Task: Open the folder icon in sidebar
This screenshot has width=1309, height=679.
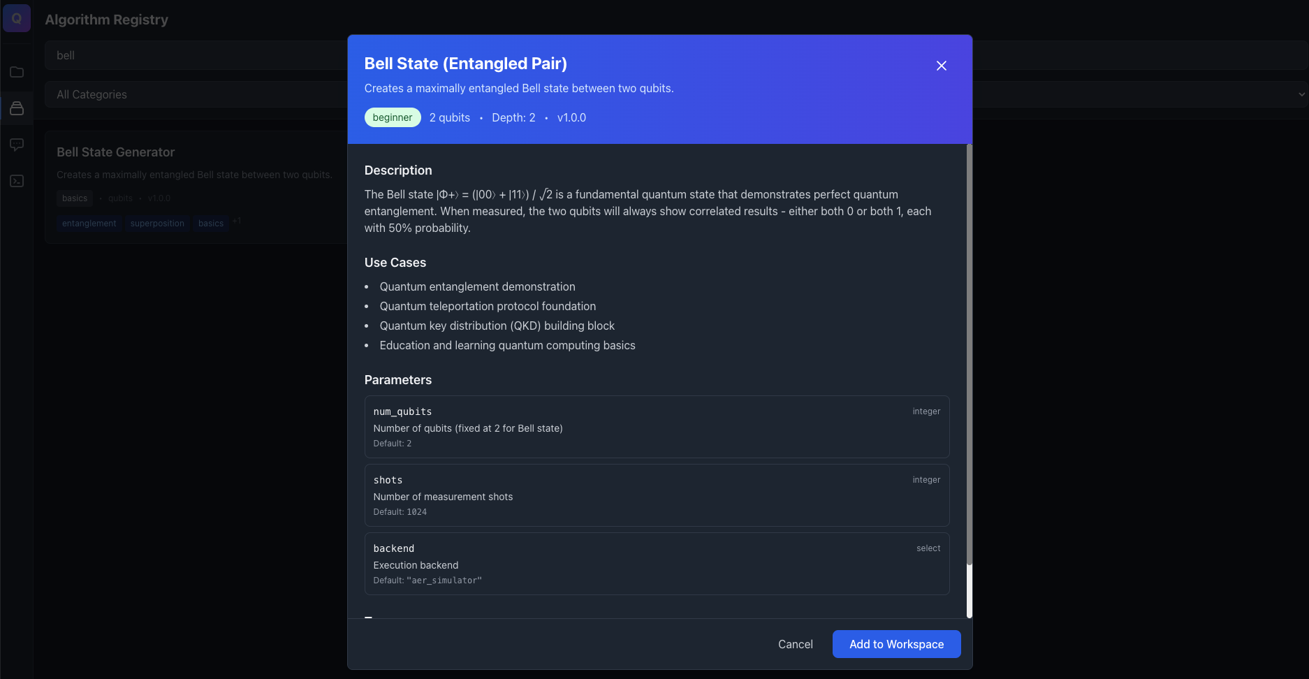Action: pos(17,72)
